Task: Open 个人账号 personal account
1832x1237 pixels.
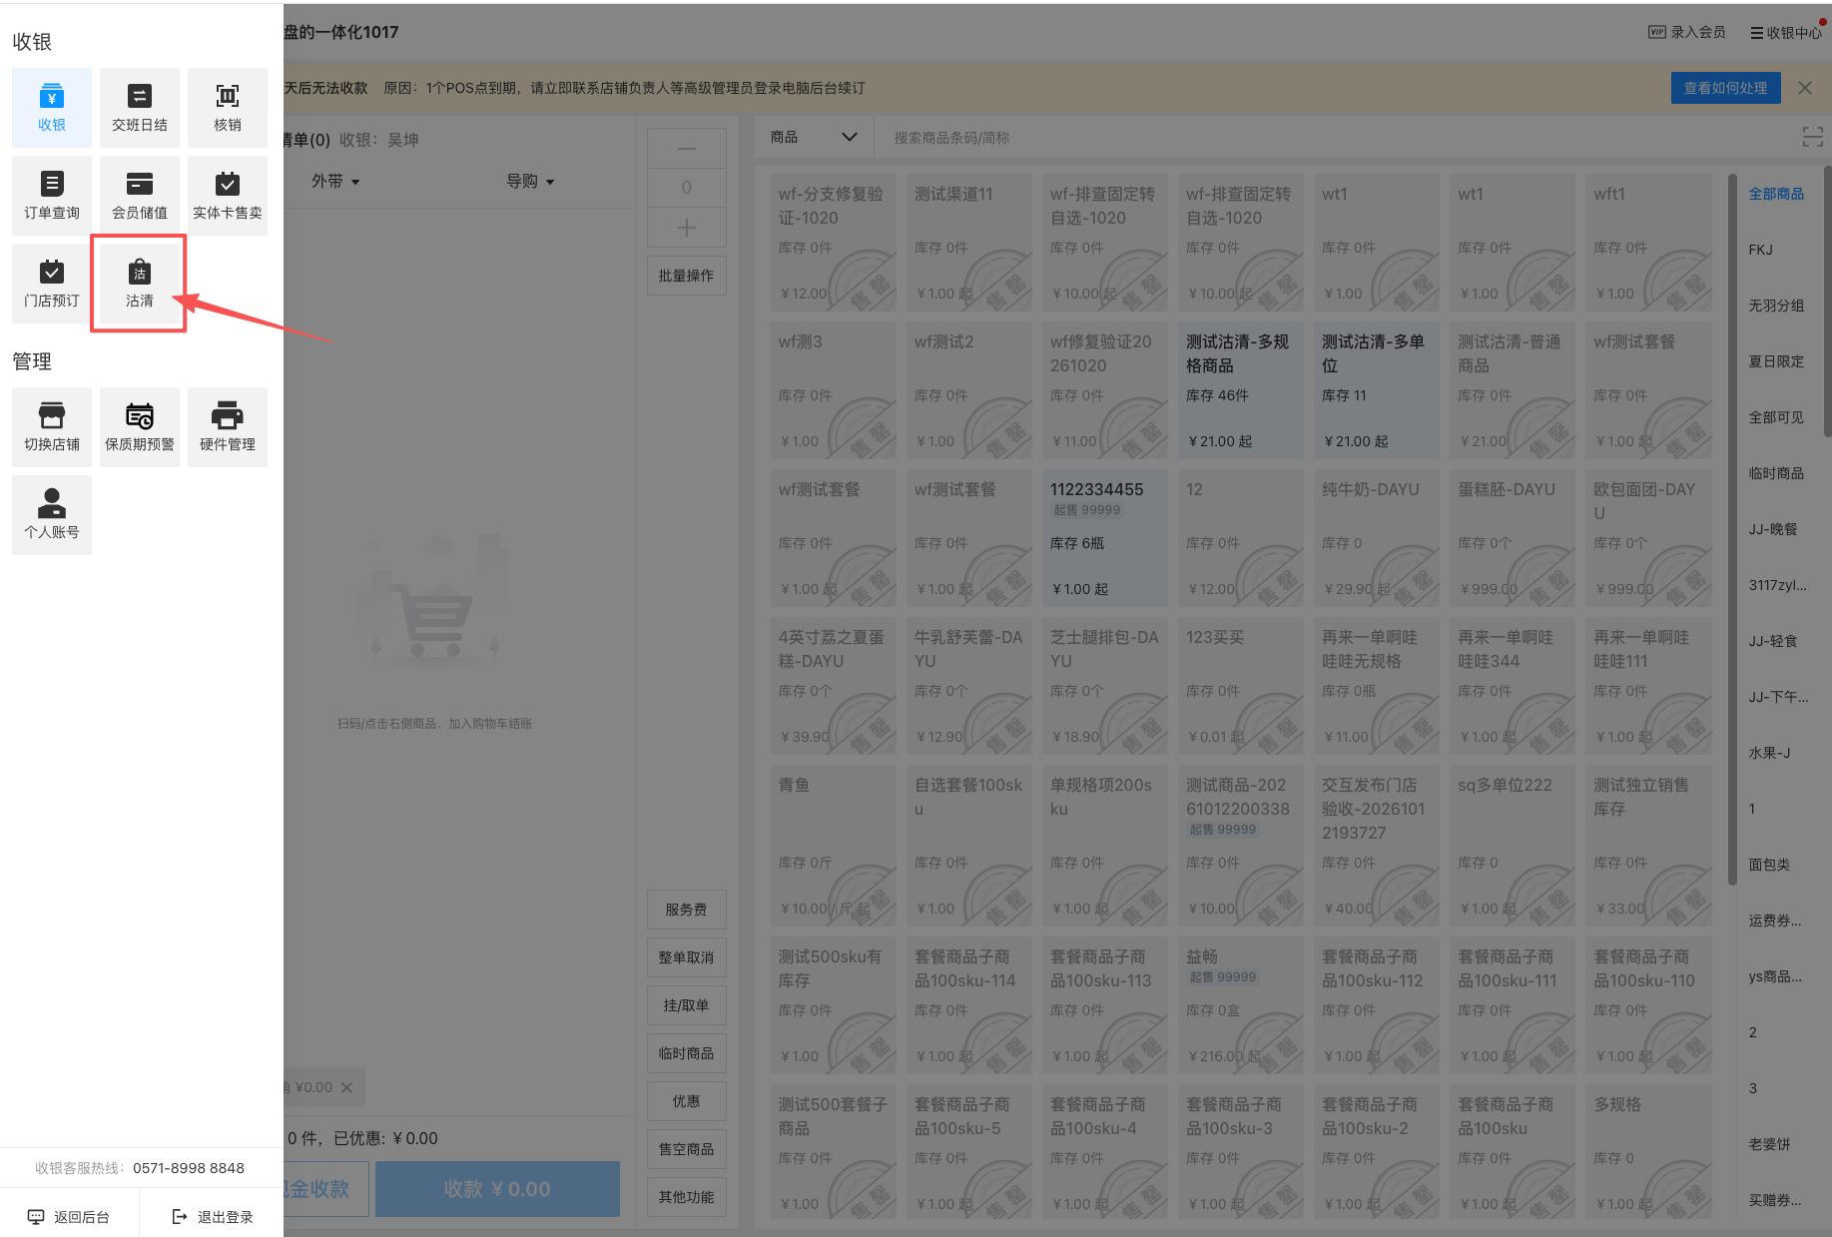Action: tap(52, 515)
